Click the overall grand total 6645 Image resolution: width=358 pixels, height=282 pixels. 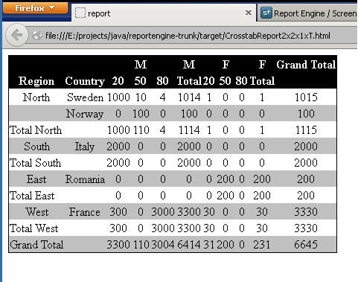306,245
